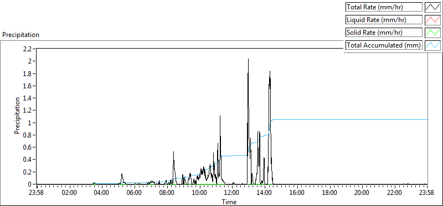Click the Precipitation graph caption above plot
The width and height of the screenshot is (443, 206).
coord(20,35)
